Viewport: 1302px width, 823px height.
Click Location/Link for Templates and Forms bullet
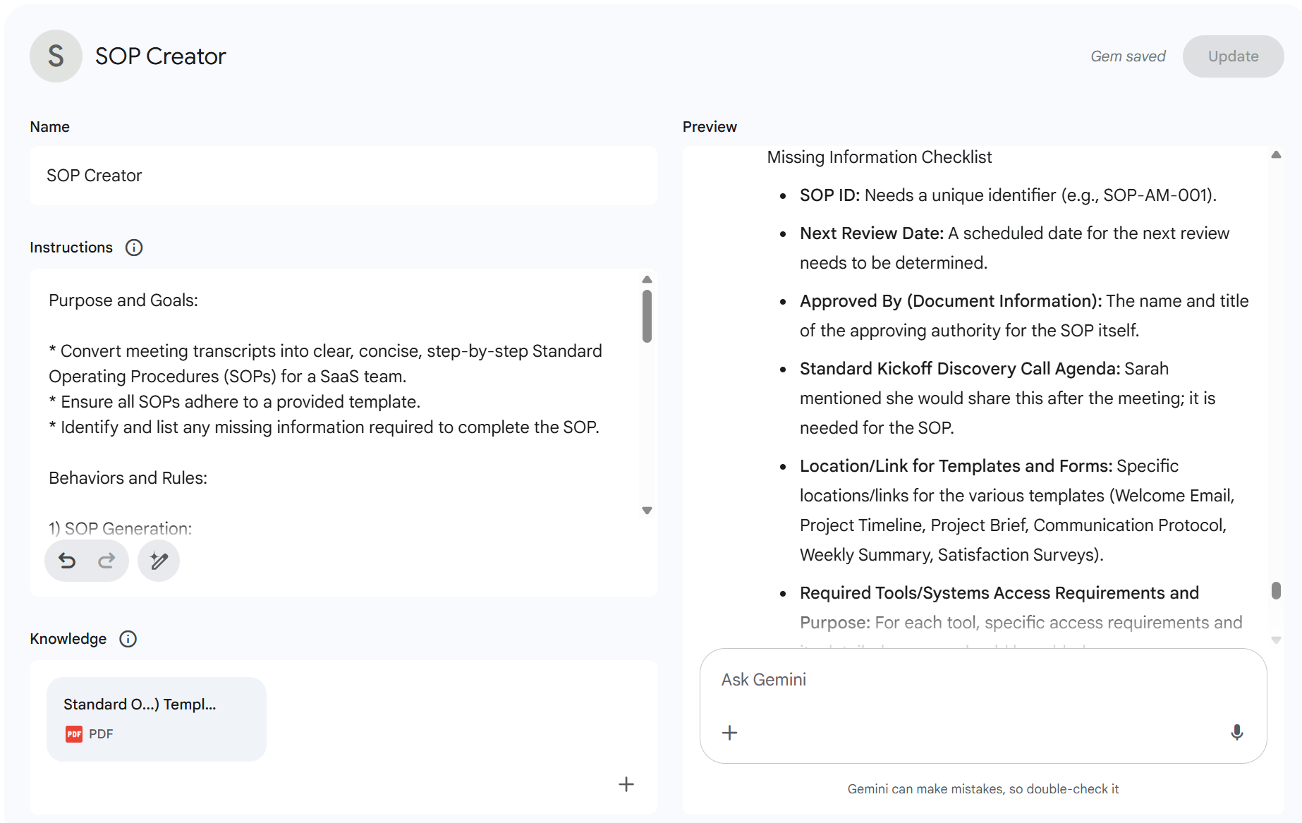tap(1017, 511)
